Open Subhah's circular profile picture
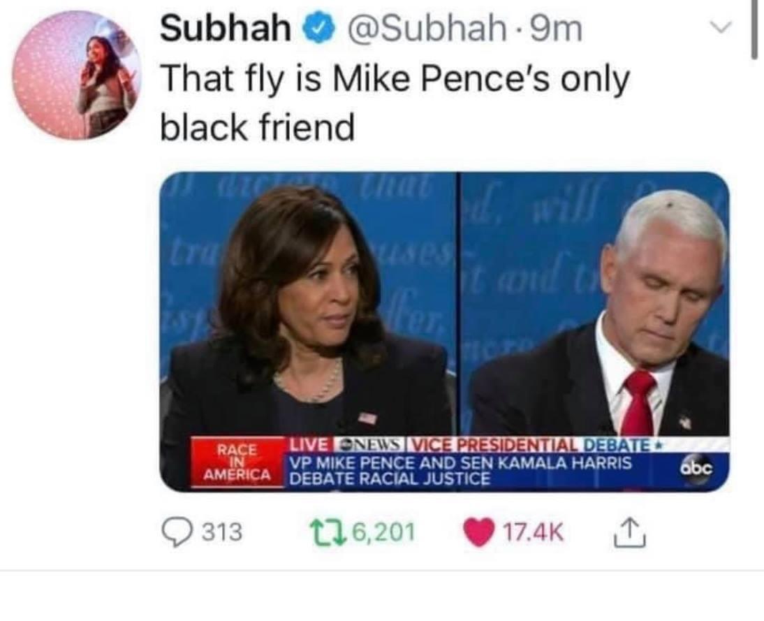The image size is (764, 621). tap(77, 75)
